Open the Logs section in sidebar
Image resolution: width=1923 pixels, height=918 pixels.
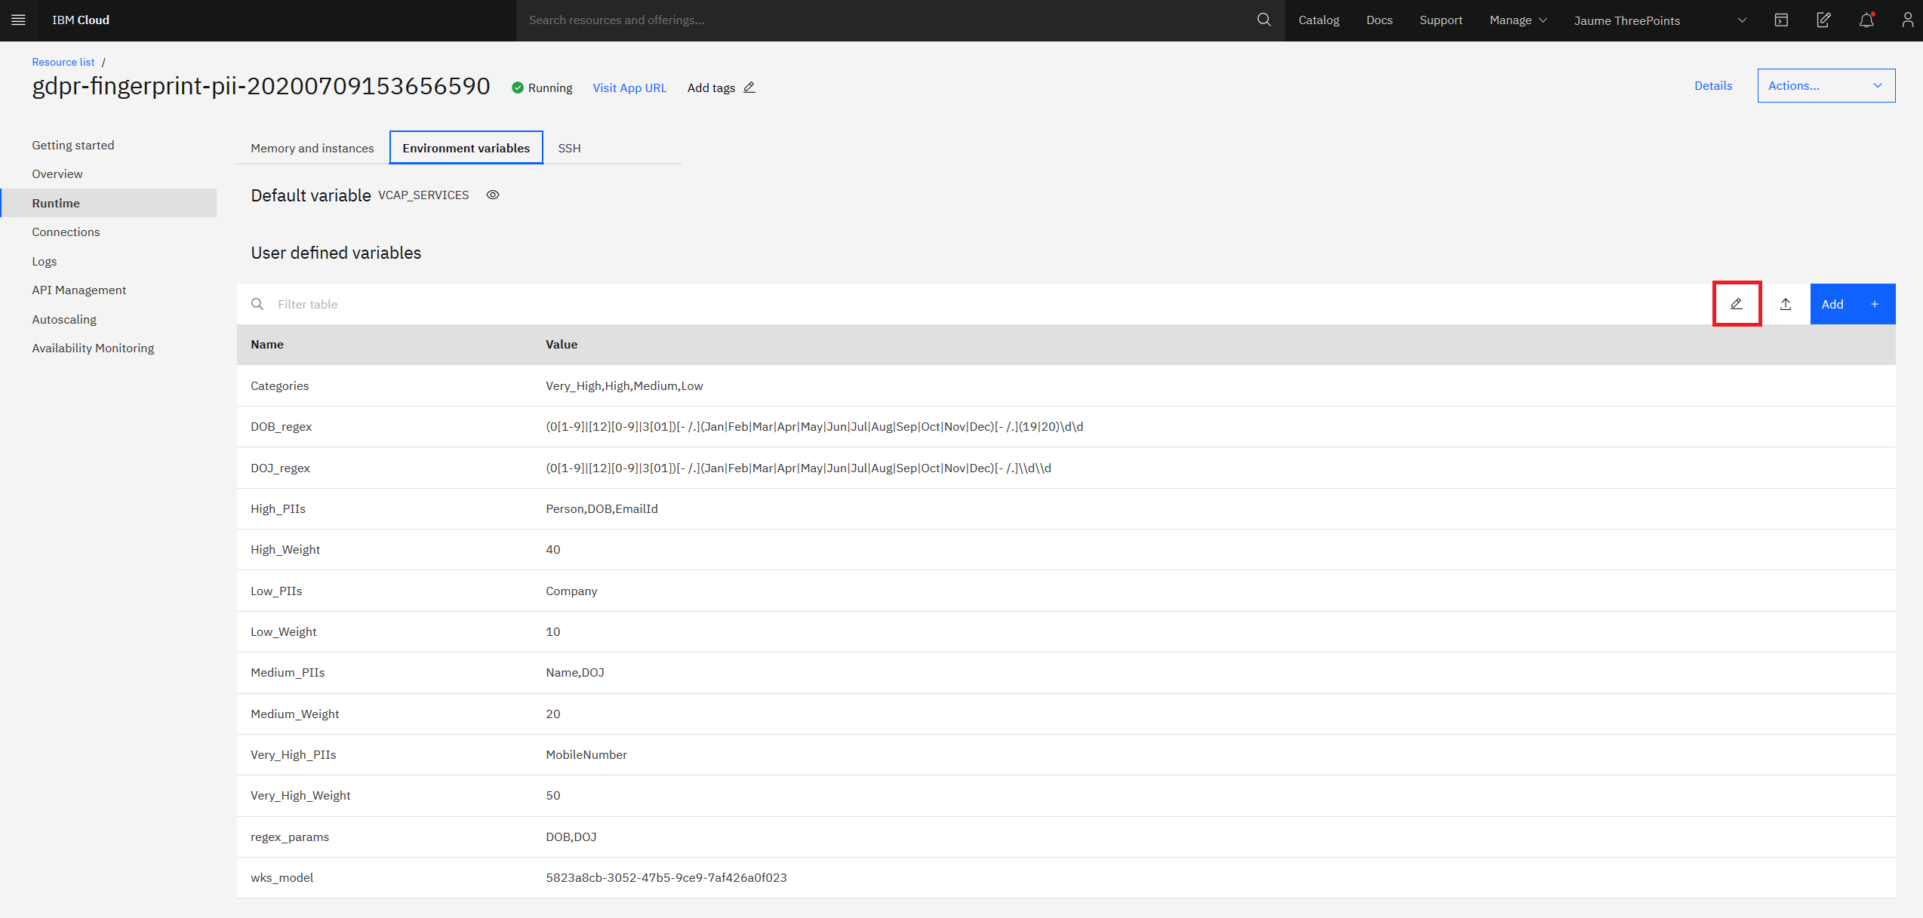tap(45, 261)
